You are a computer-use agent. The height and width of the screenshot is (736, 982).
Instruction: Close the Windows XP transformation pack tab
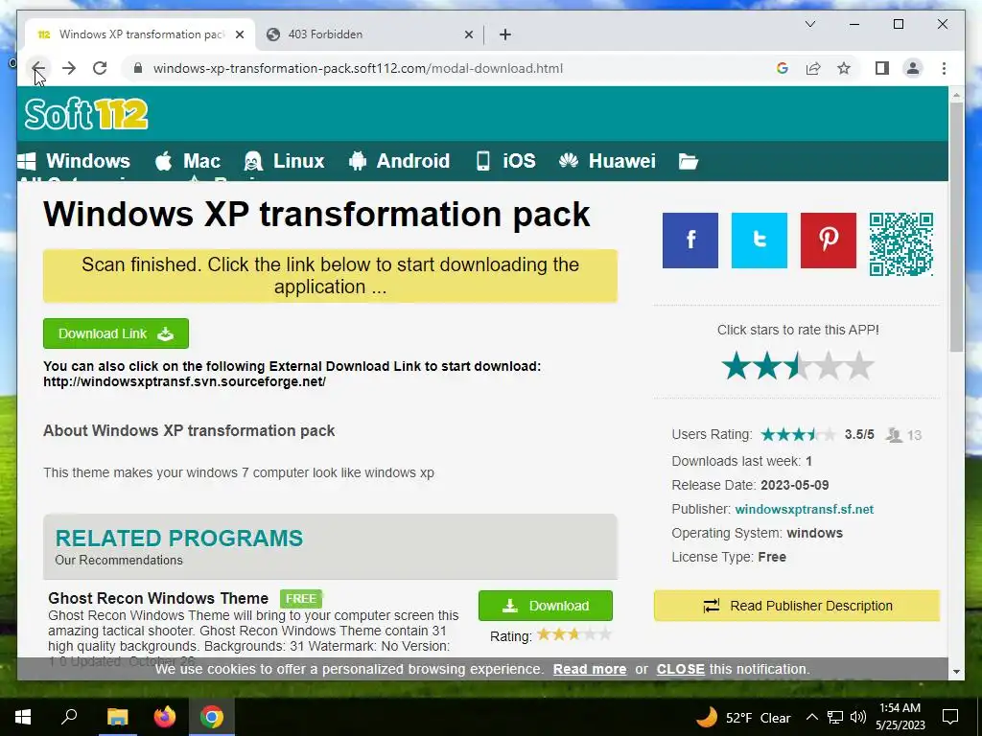tap(239, 34)
